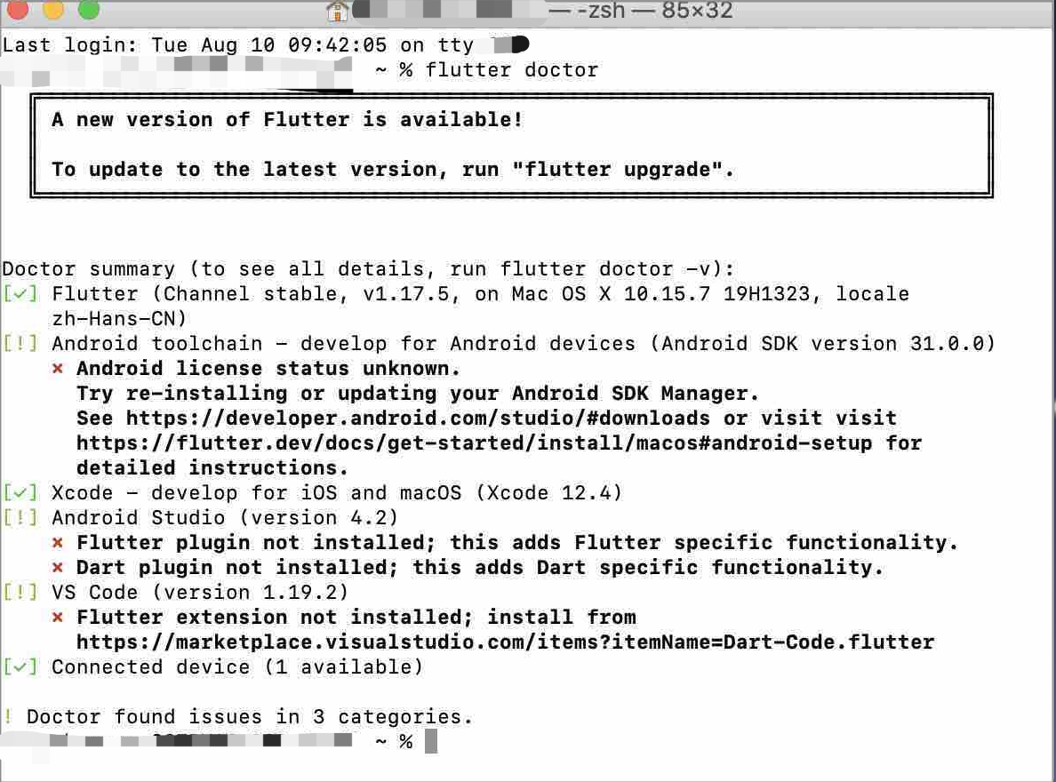The width and height of the screenshot is (1056, 782).
Task: Click "A new version of Flutter is available!"
Action: click(288, 120)
